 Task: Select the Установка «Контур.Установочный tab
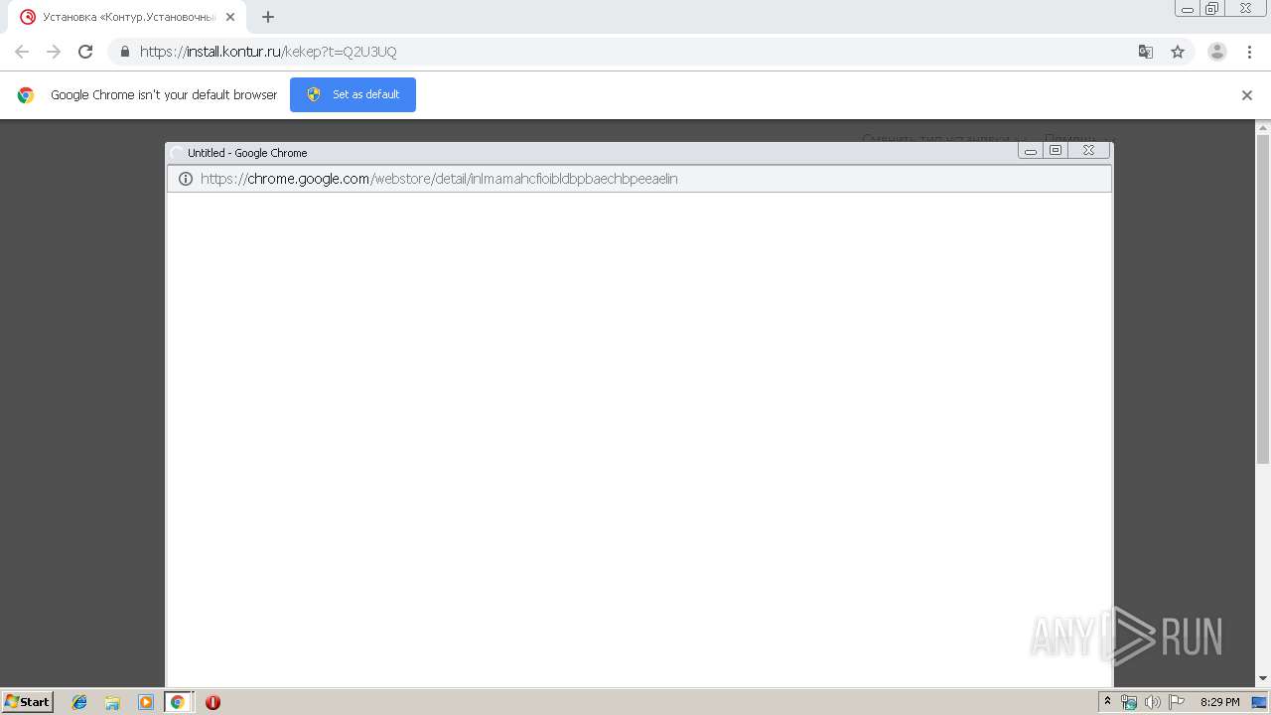[x=129, y=17]
